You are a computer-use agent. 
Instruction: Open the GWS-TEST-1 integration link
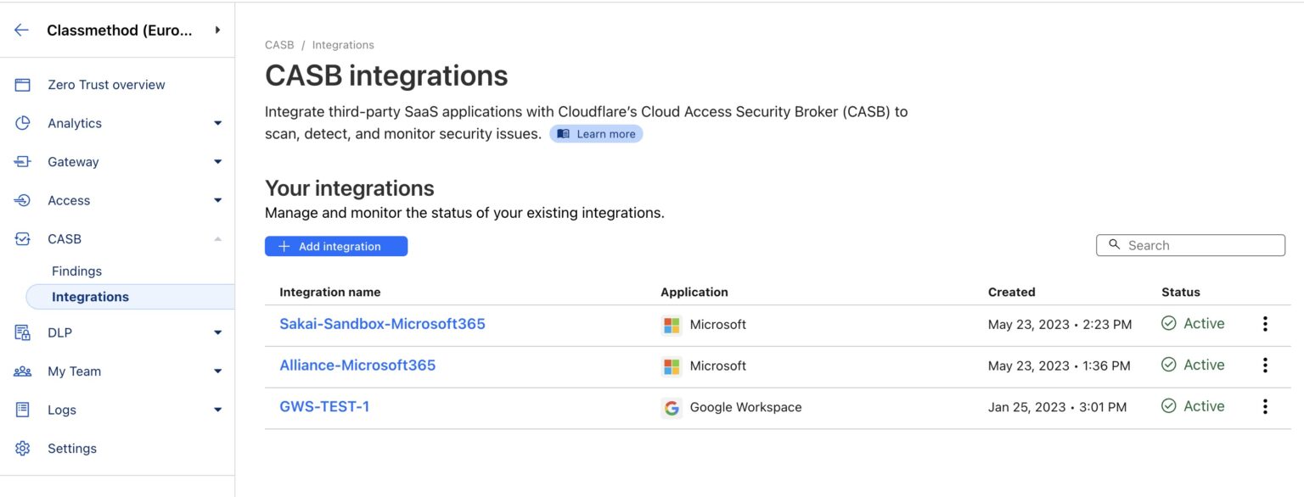click(x=324, y=406)
